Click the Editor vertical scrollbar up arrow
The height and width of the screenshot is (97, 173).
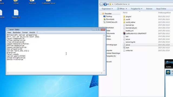tap(104, 35)
